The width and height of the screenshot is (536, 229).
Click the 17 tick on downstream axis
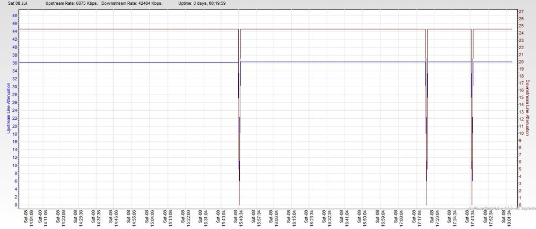(522, 83)
